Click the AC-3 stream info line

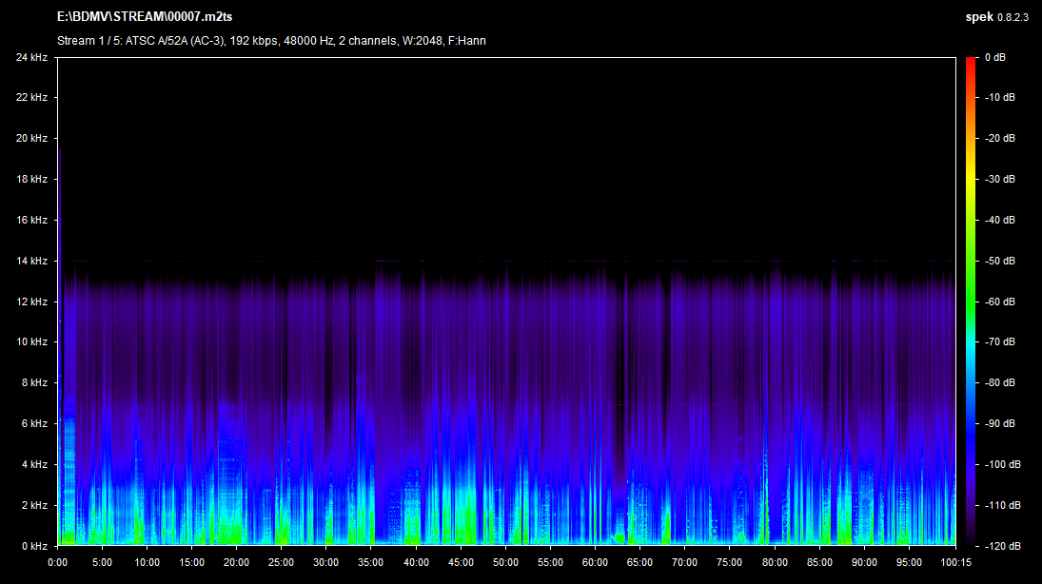[x=272, y=41]
